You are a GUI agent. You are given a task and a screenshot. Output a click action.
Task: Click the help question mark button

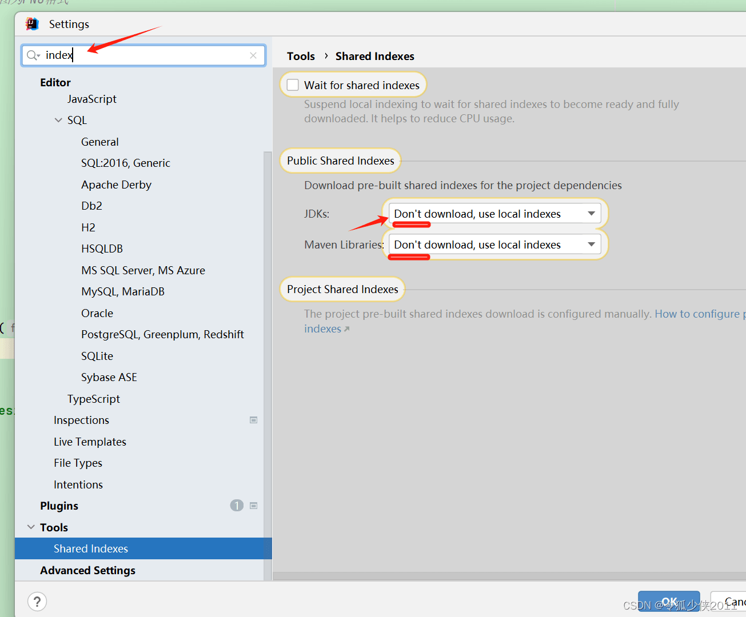(37, 602)
